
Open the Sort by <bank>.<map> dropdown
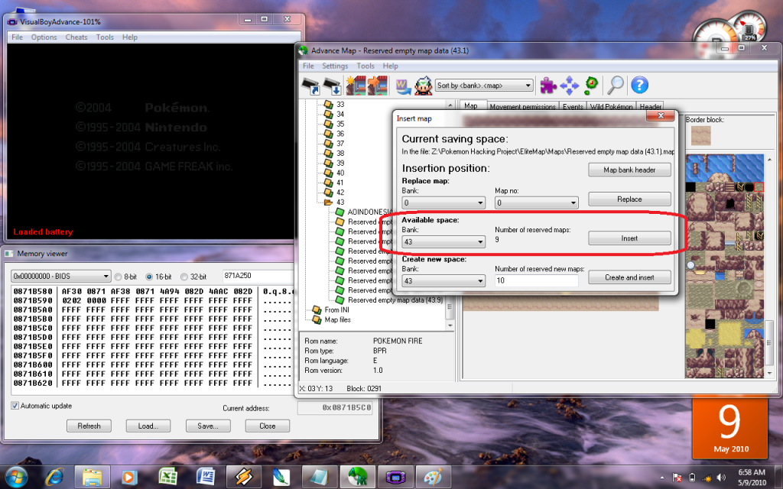(x=484, y=86)
